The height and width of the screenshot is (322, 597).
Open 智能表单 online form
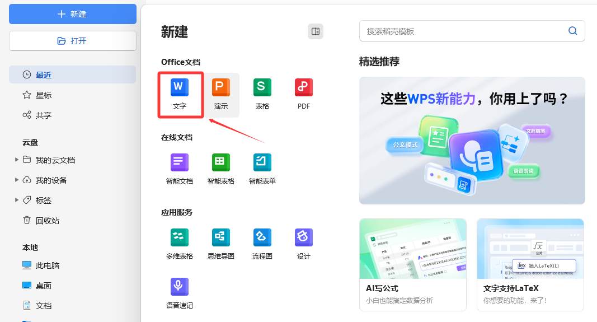click(262, 169)
